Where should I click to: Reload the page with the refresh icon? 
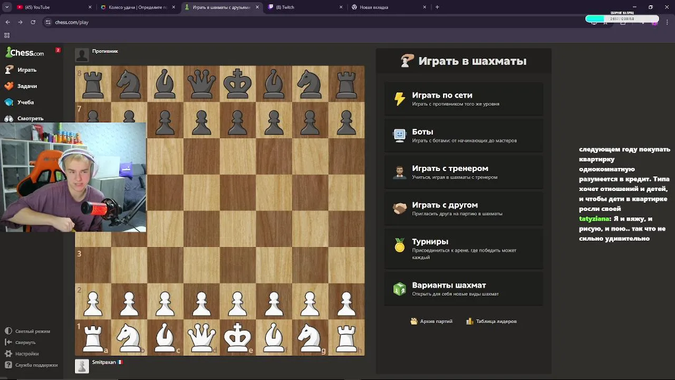33,22
